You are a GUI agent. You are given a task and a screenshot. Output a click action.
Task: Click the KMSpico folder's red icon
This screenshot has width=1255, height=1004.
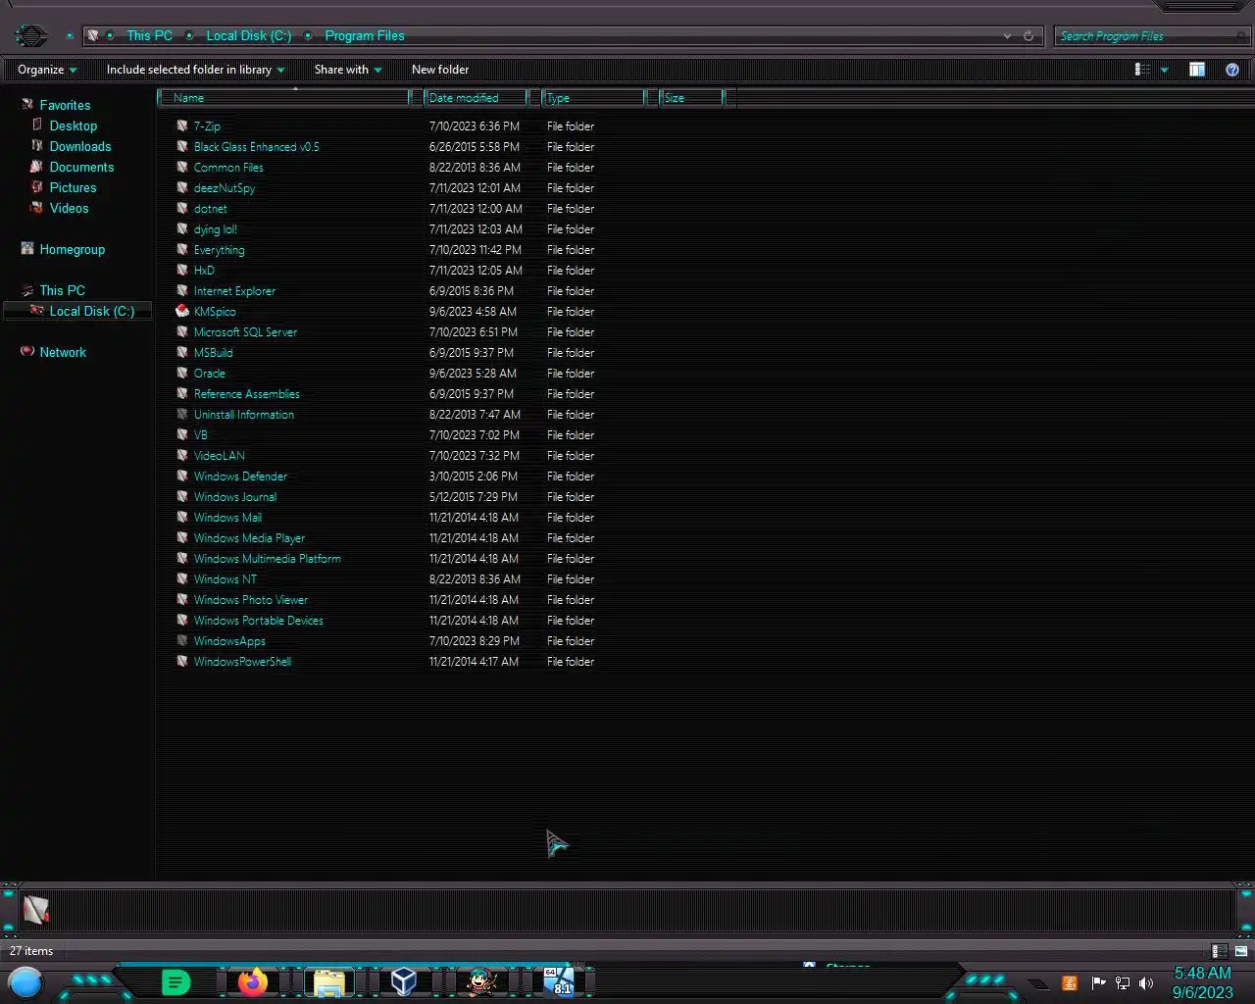(x=181, y=311)
